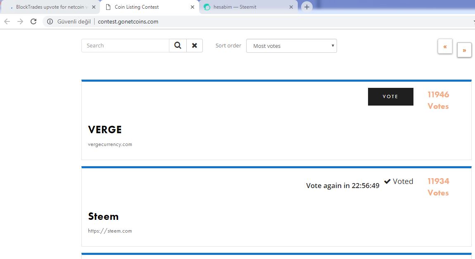The image size is (475, 259).
Task: Clear search with the X button
Action: [195, 45]
